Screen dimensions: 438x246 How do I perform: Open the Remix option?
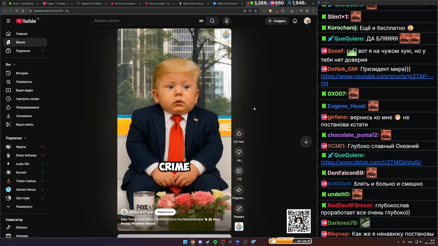(x=239, y=209)
